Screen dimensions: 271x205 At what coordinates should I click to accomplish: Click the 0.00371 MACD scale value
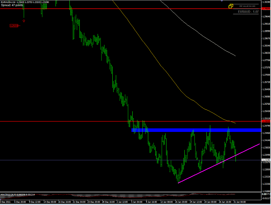pyautogui.click(x=266, y=194)
